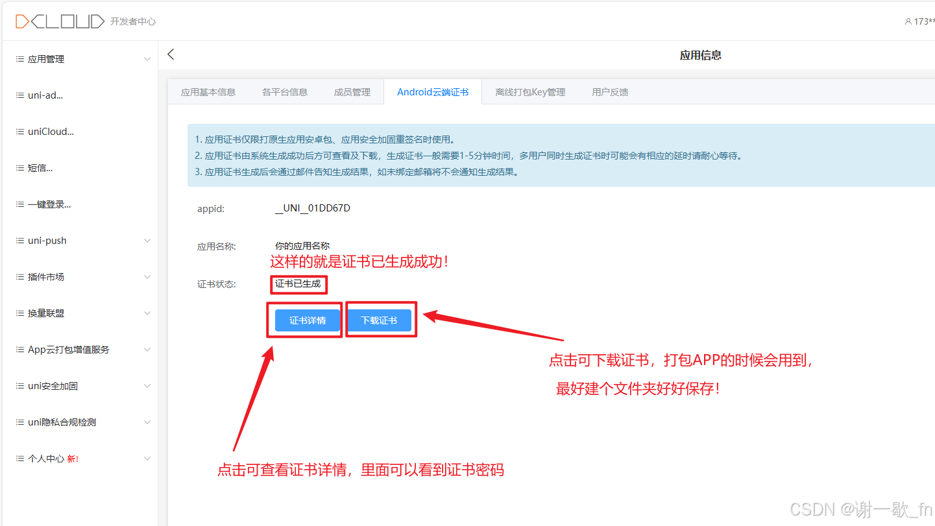Switch to the 用户反馈 tab
Image resolution: width=935 pixels, height=526 pixels.
[610, 92]
